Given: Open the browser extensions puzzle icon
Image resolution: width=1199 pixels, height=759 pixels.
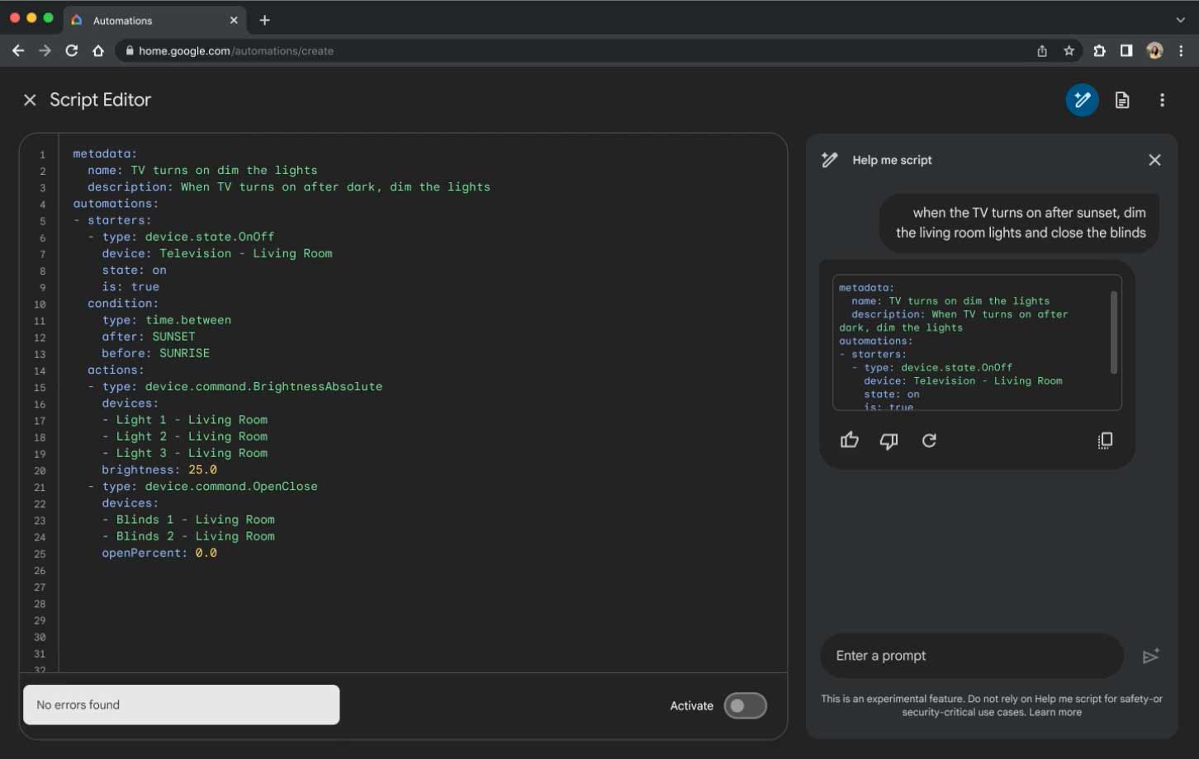Looking at the screenshot, I should [1099, 51].
